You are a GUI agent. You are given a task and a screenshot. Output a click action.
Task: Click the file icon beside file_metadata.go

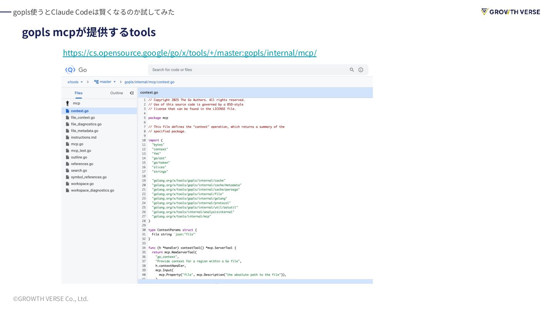(x=68, y=131)
